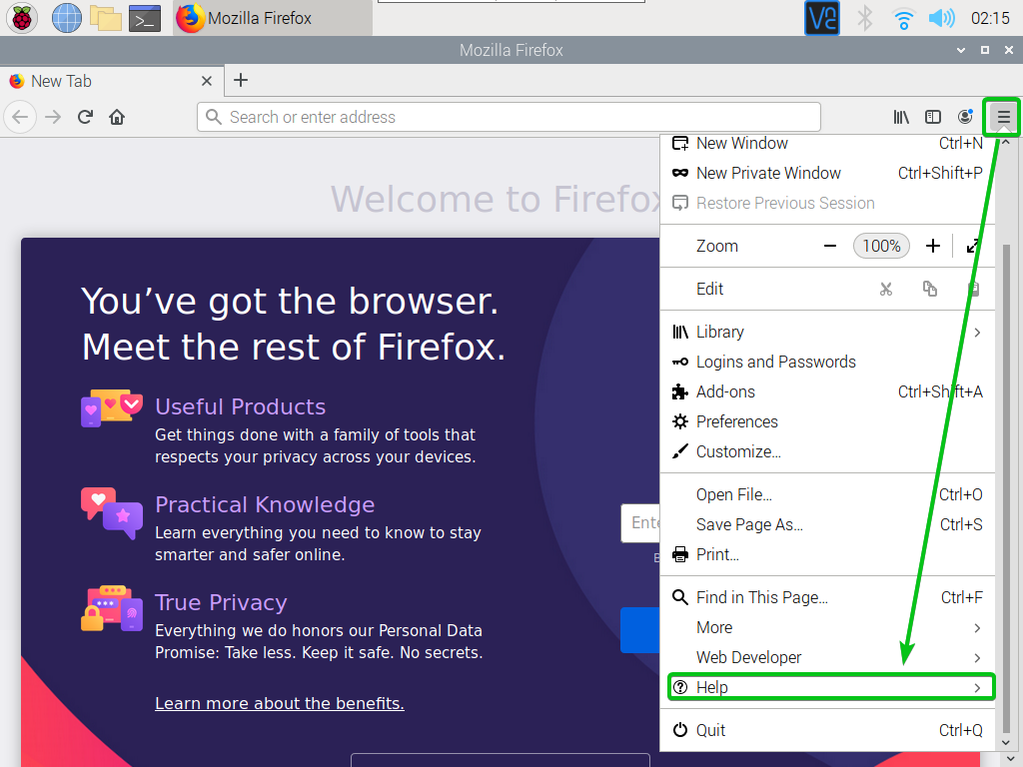Choose Customize... in the menu

click(828, 452)
